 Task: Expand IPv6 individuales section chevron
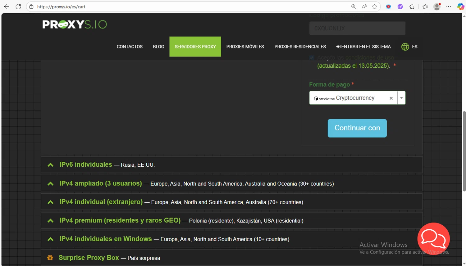(x=50, y=165)
